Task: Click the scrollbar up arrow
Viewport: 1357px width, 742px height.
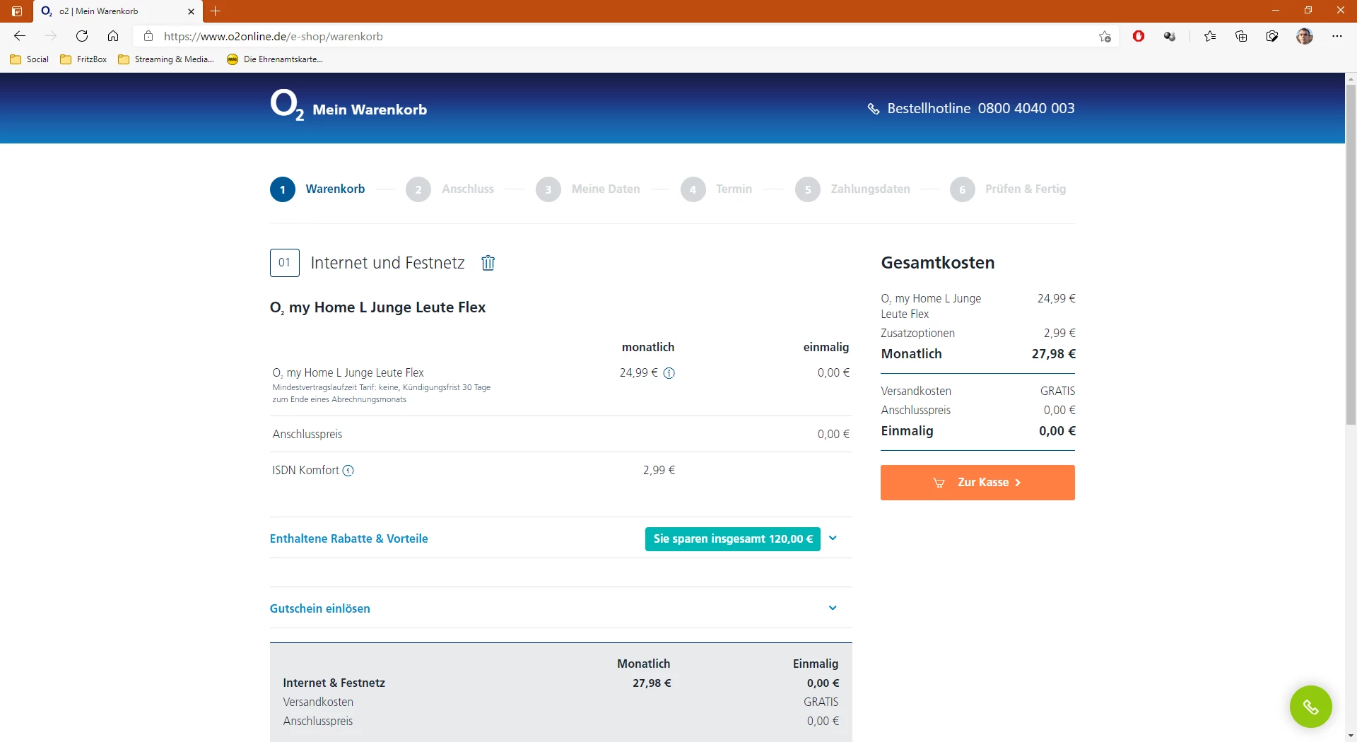Action: pyautogui.click(x=1351, y=78)
